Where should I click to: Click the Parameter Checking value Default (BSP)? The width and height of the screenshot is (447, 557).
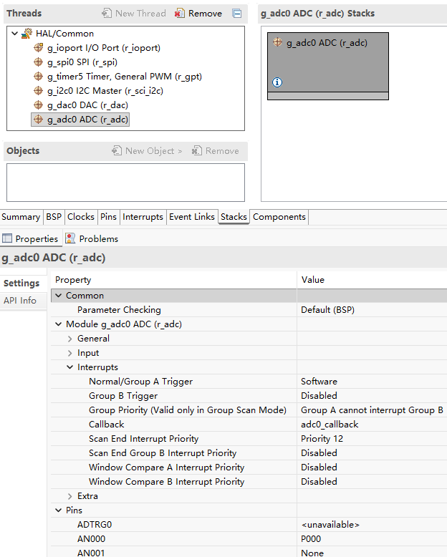coord(372,310)
